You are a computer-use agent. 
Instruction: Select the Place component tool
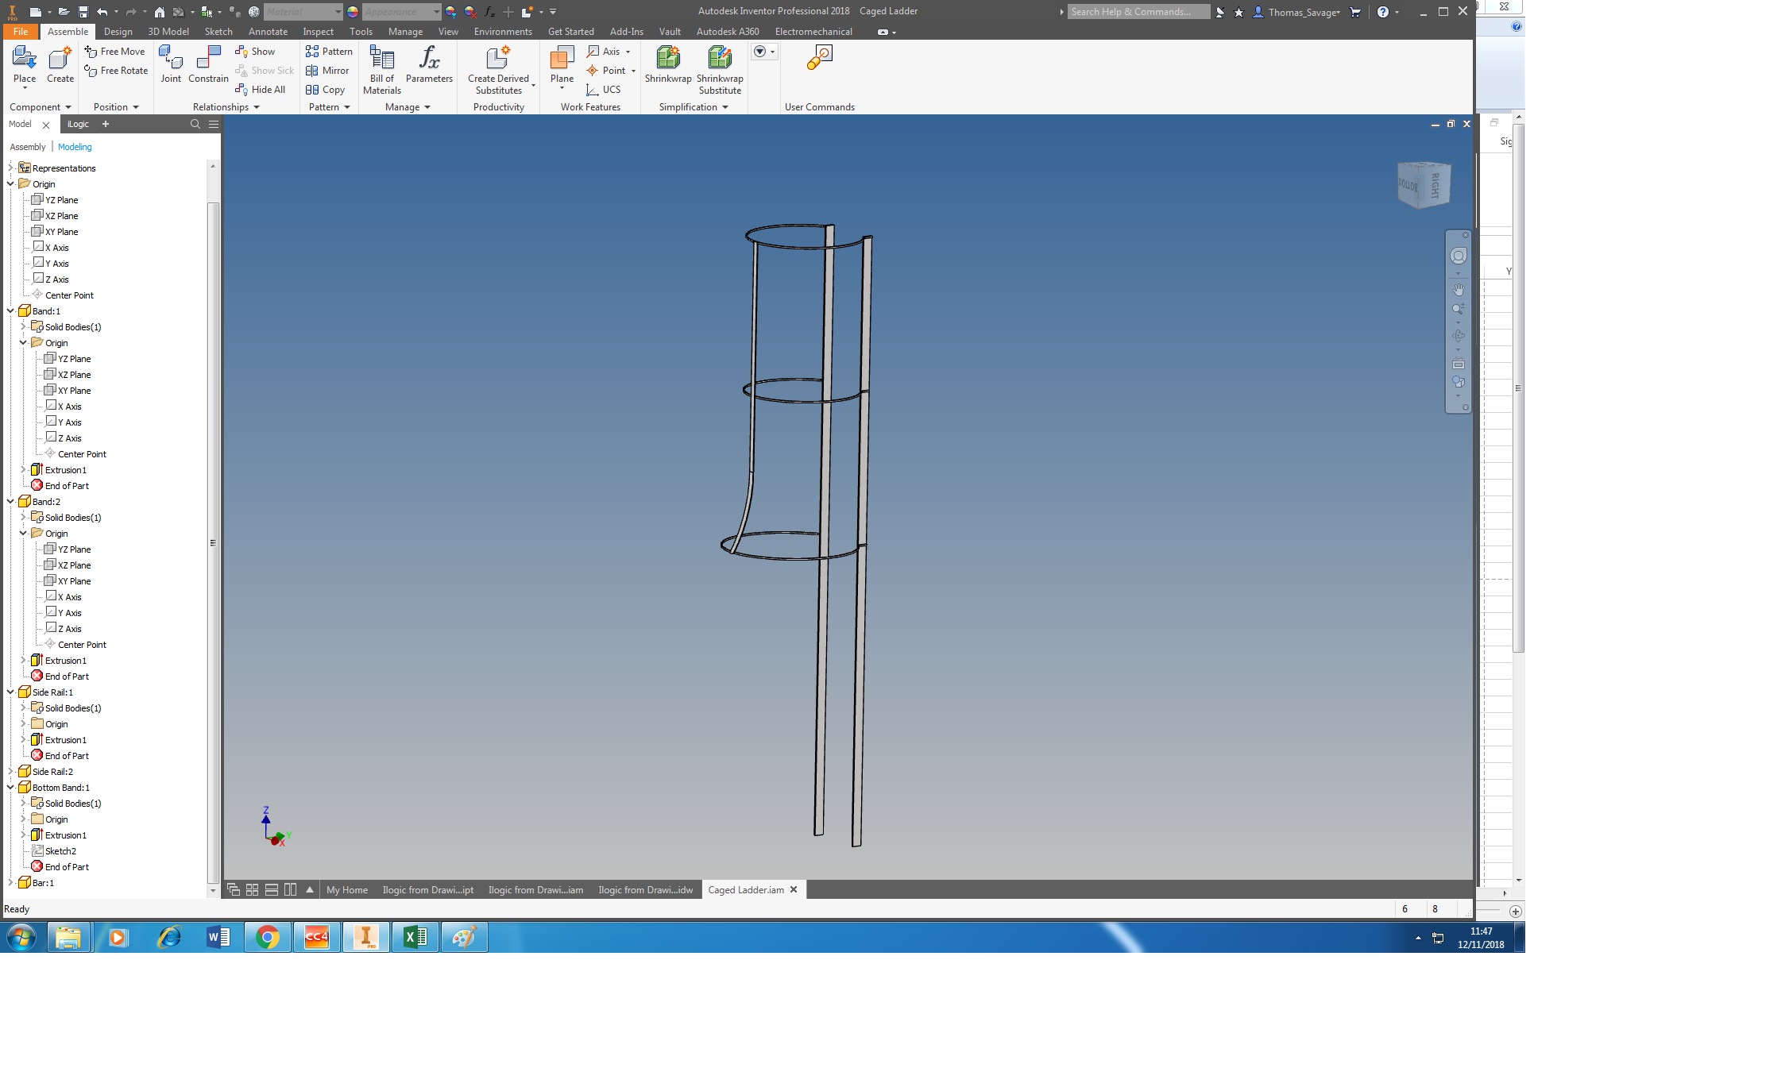(x=24, y=67)
